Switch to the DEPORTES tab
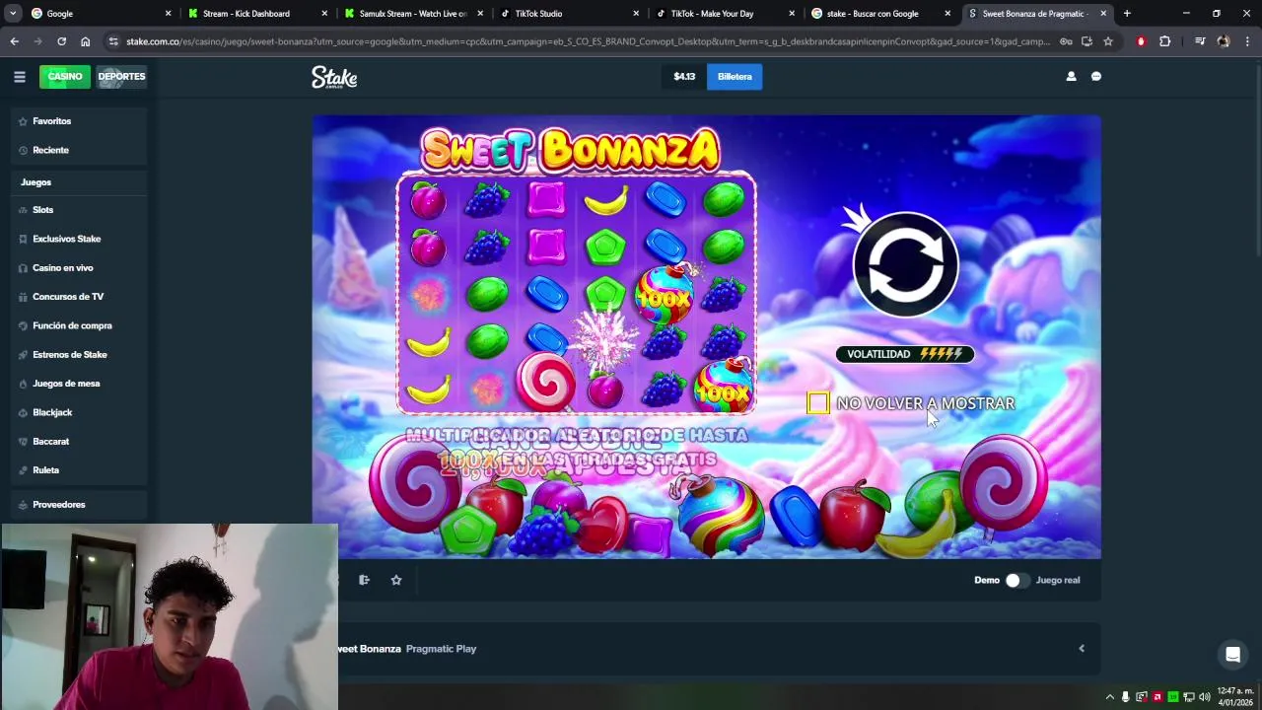1262x710 pixels. (121, 77)
